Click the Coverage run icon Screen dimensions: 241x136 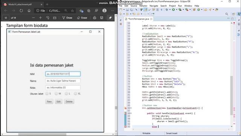point(180,10)
